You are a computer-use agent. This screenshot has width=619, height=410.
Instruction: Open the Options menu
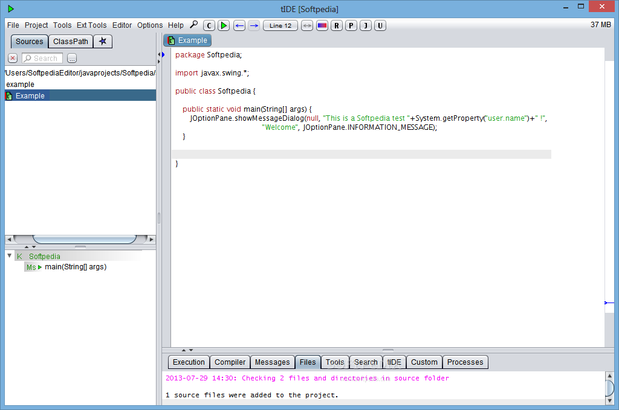[150, 25]
